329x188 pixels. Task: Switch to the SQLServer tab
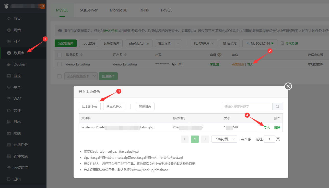pyautogui.click(x=89, y=10)
